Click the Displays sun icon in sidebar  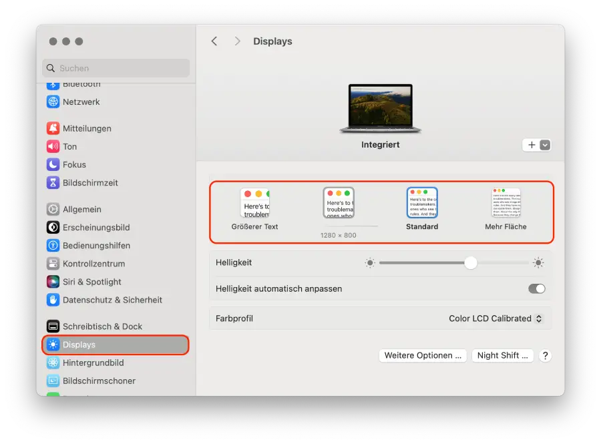point(53,345)
